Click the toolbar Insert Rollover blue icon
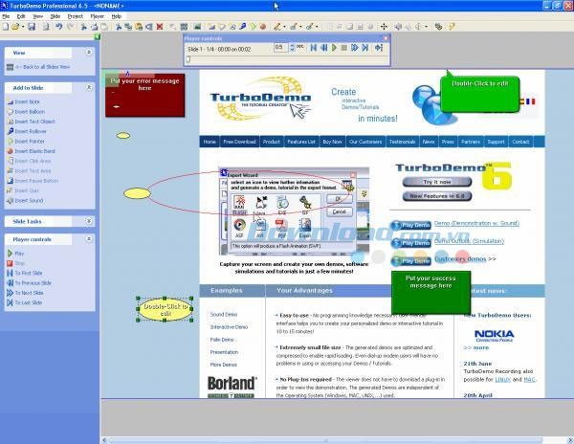The height and width of the screenshot is (444, 574). coord(243,27)
